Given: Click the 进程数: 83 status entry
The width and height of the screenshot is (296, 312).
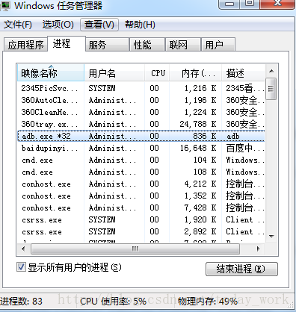Looking at the screenshot, I should 21,302.
